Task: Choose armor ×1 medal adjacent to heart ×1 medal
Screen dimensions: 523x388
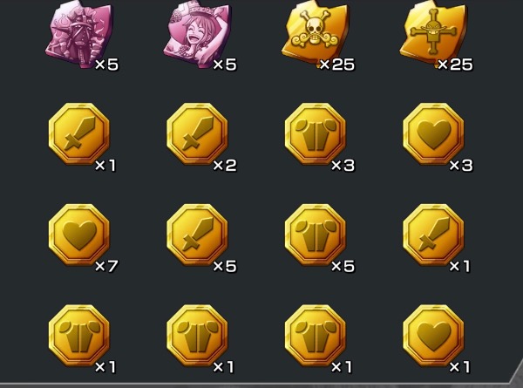Action: (316, 336)
